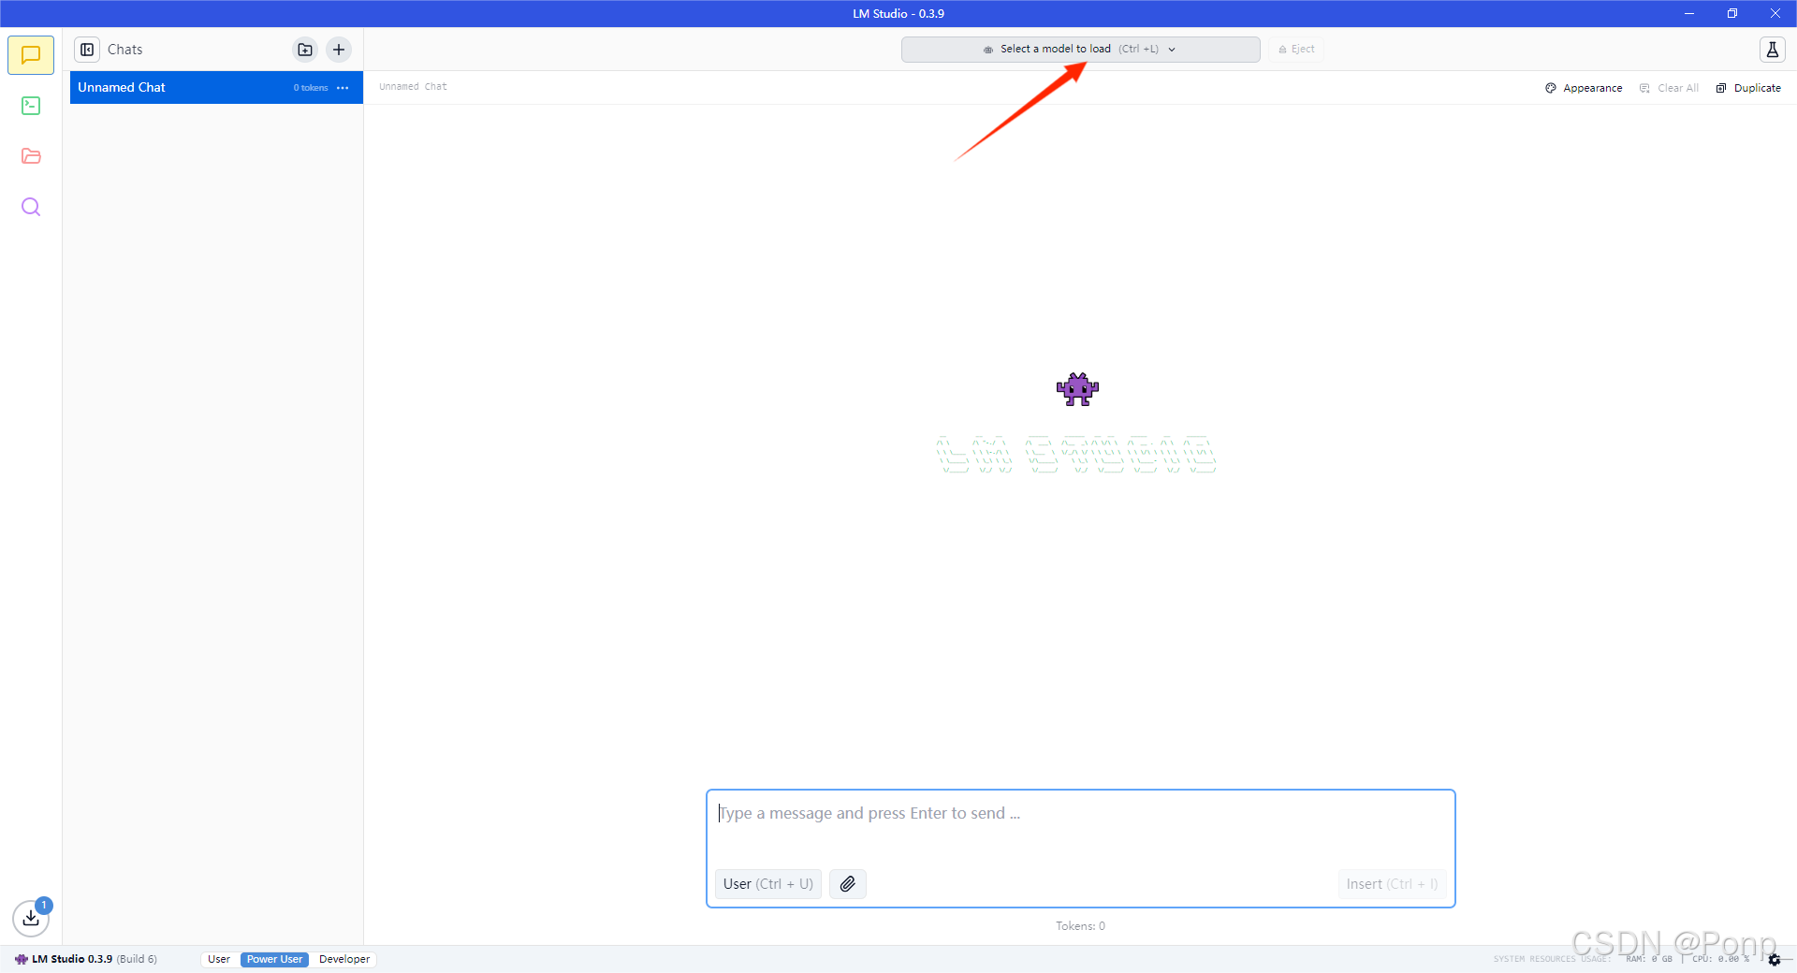Open the Discover search sidebar icon
This screenshot has width=1797, height=973.
point(31,207)
